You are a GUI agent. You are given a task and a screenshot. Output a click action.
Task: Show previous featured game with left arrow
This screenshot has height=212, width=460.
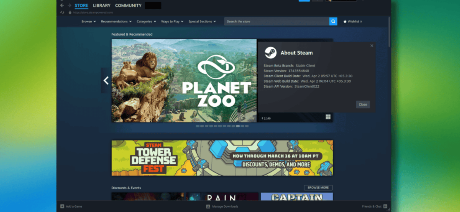click(106, 80)
